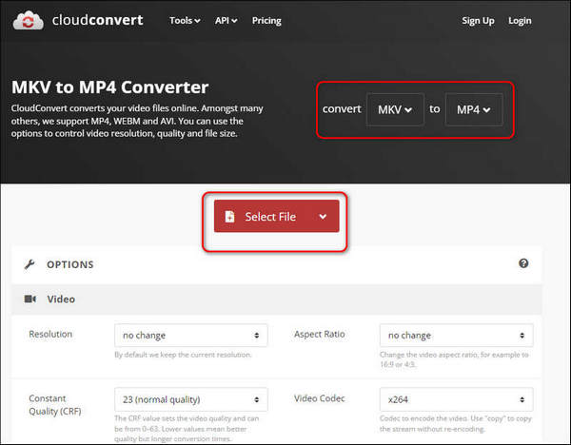Click the Login link
Image resolution: width=571 pixels, height=445 pixels.
click(520, 21)
